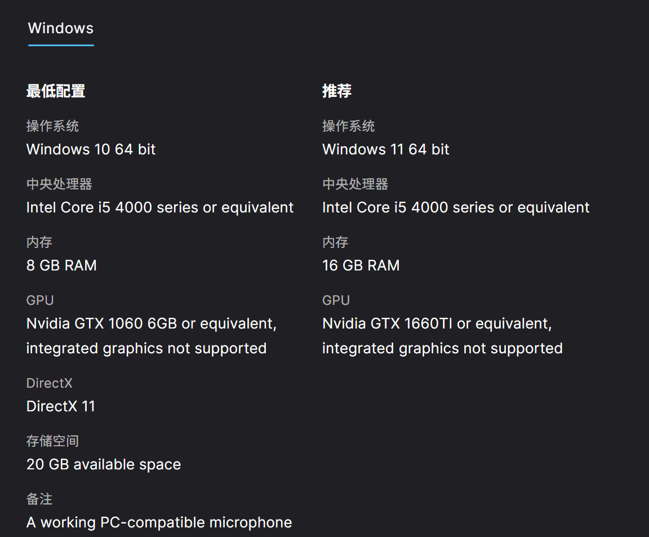This screenshot has height=537, width=649.
Task: Click the 最低配置 heading
Action: coord(56,91)
